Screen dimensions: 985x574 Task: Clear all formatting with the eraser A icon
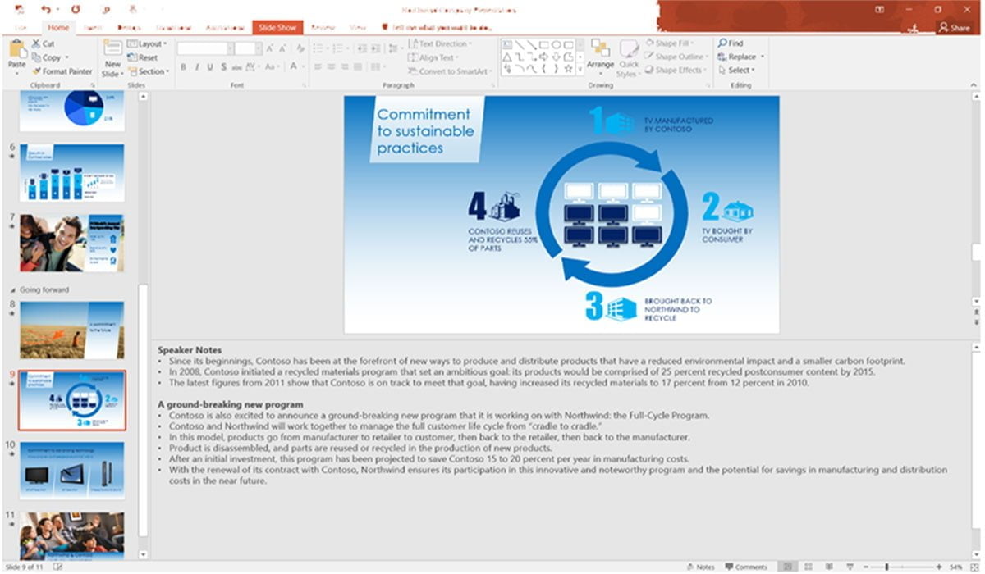[300, 48]
